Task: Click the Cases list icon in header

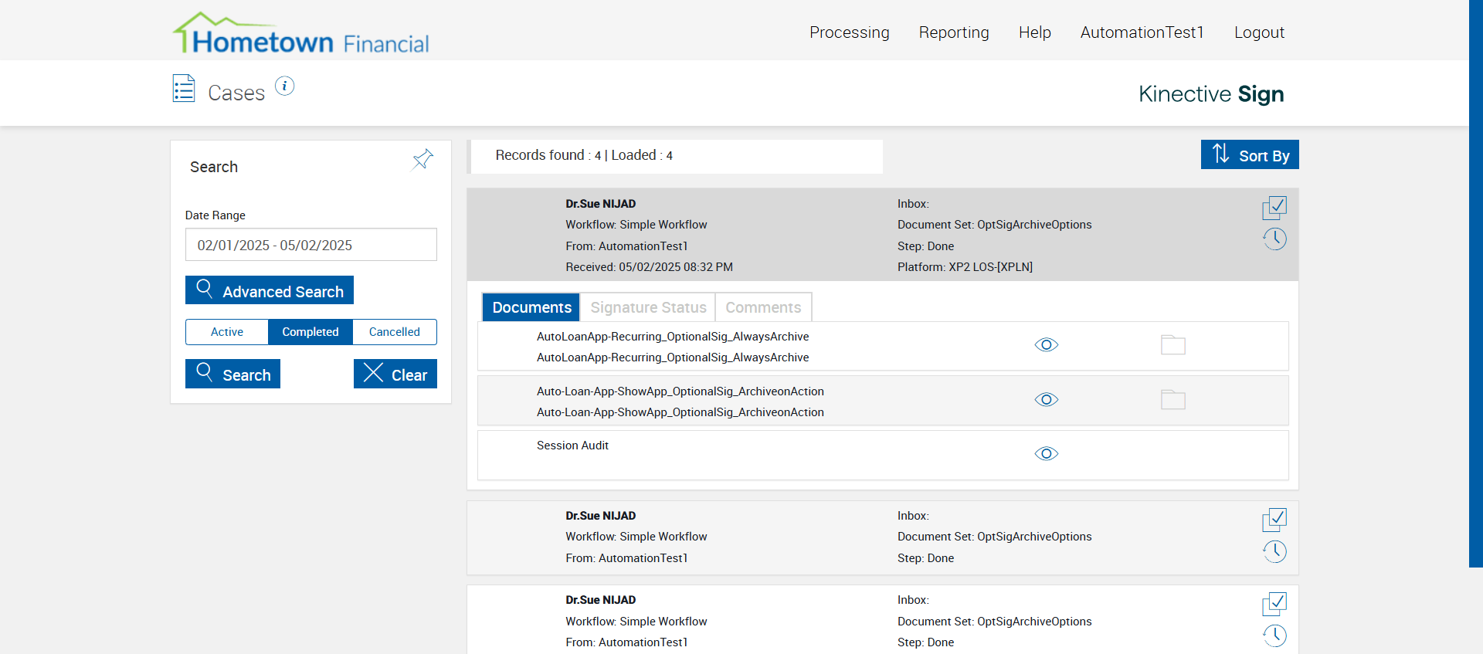Action: (x=184, y=89)
